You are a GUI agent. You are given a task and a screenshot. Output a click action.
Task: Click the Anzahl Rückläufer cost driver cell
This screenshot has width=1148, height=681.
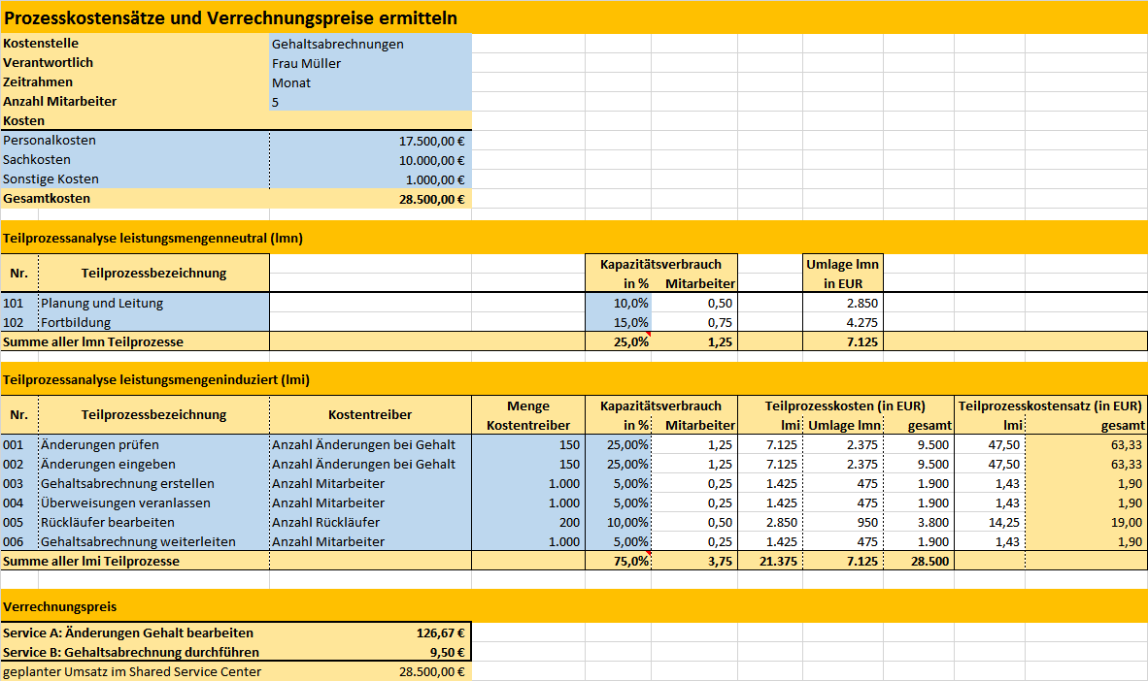(x=370, y=522)
